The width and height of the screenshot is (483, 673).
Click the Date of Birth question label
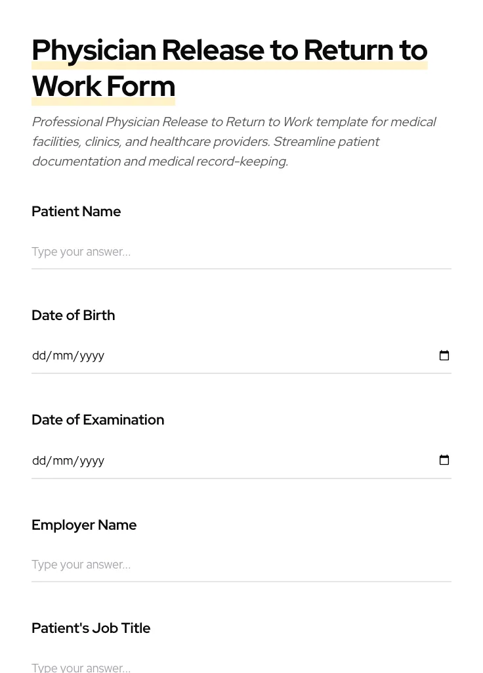click(x=73, y=315)
